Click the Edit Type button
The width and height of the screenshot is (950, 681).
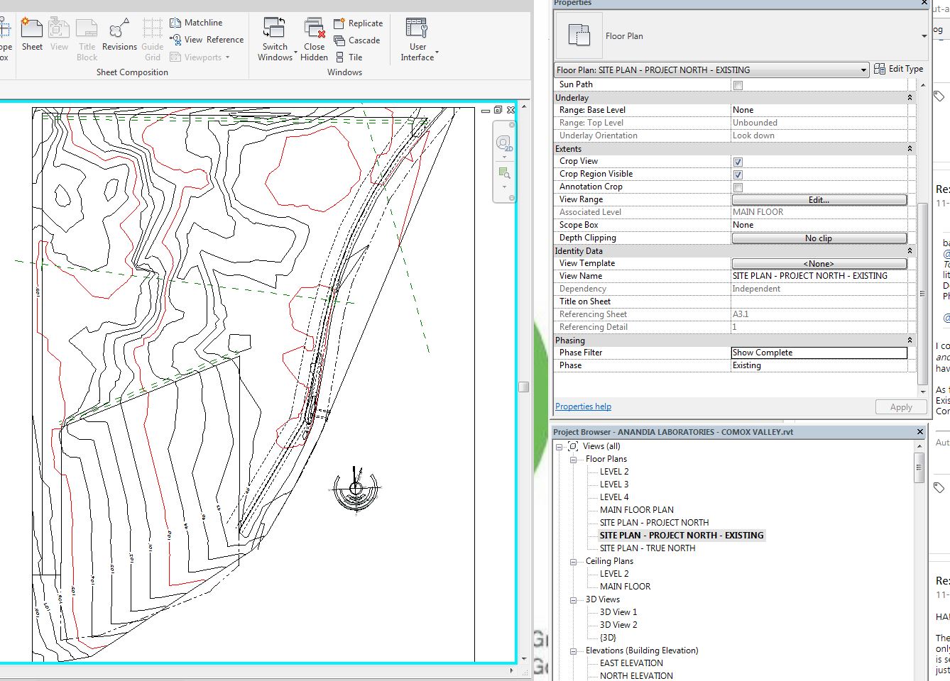(x=898, y=69)
